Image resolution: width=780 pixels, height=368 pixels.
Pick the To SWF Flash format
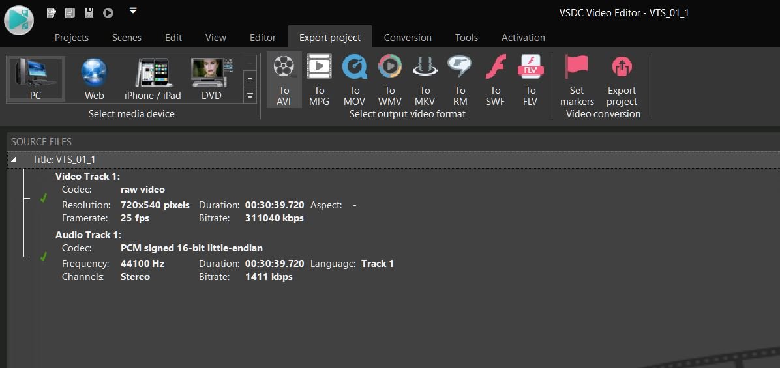496,80
